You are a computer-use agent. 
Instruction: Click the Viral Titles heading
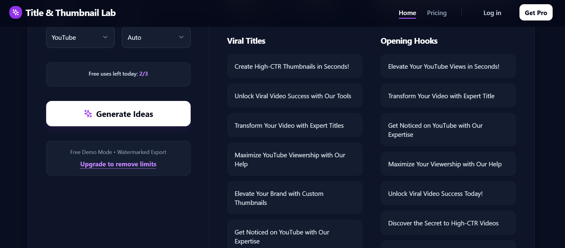click(246, 41)
